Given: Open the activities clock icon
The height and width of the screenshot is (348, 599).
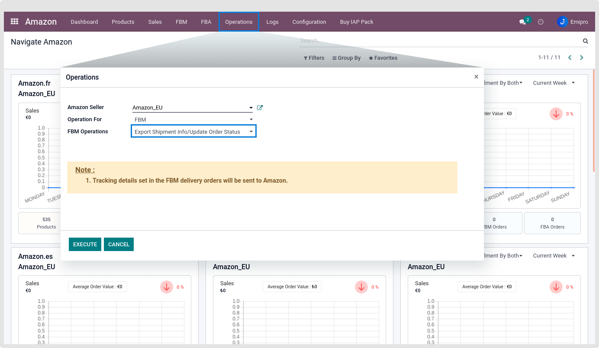Looking at the screenshot, I should pos(541,22).
